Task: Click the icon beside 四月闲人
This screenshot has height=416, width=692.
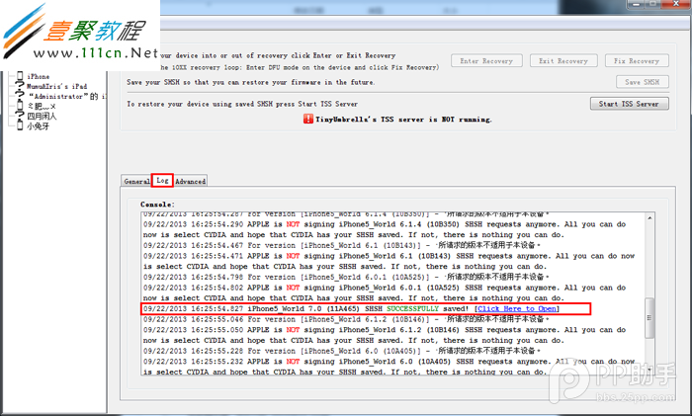Action: [x=20, y=116]
